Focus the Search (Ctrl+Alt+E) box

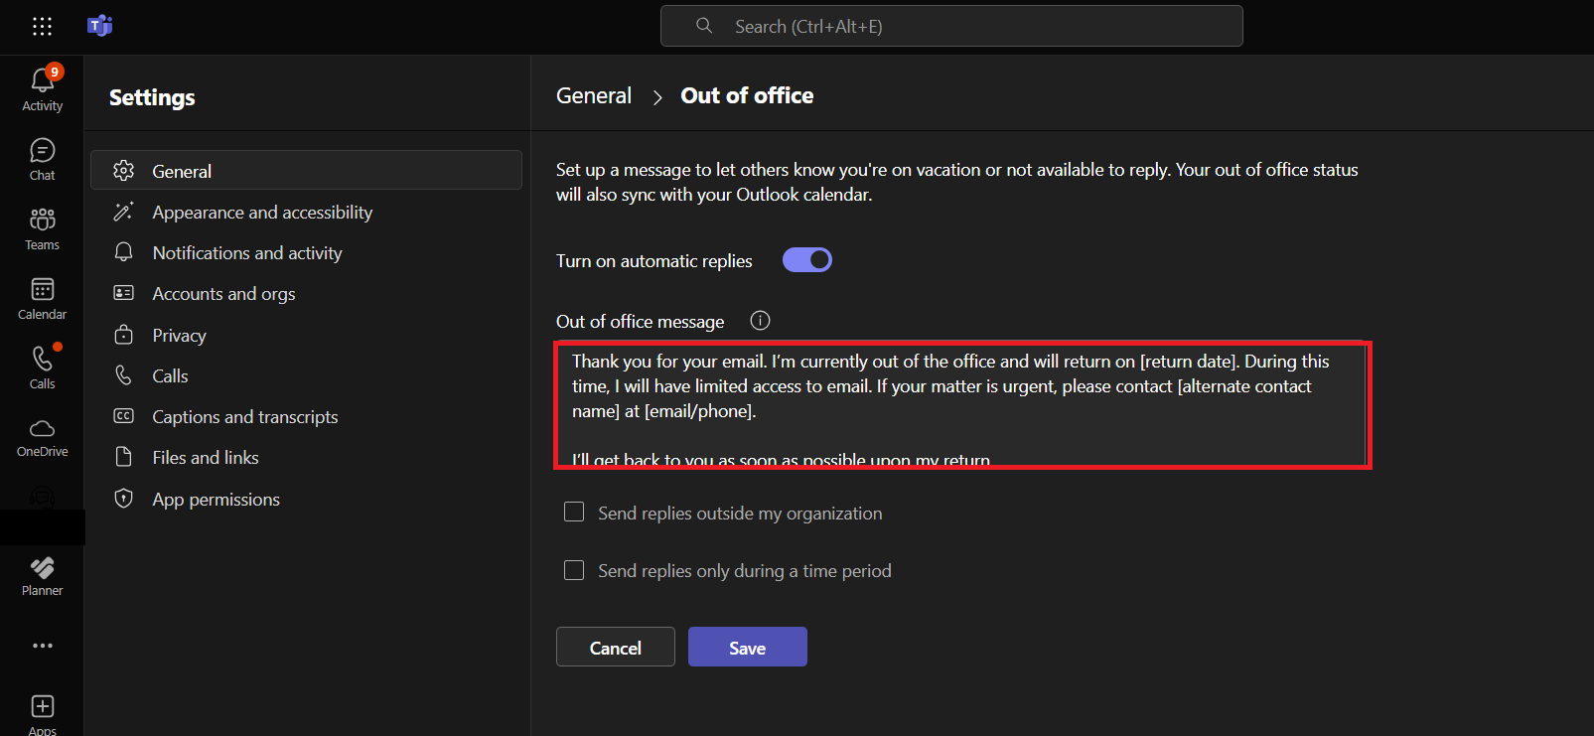[x=951, y=26]
